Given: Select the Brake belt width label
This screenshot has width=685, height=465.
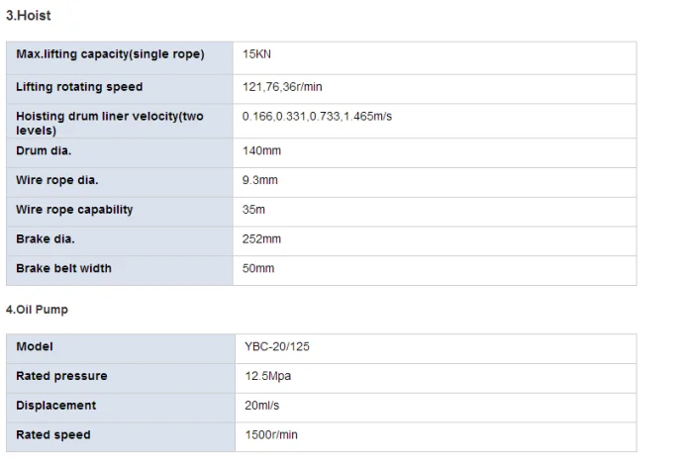Looking at the screenshot, I should coord(64,268).
